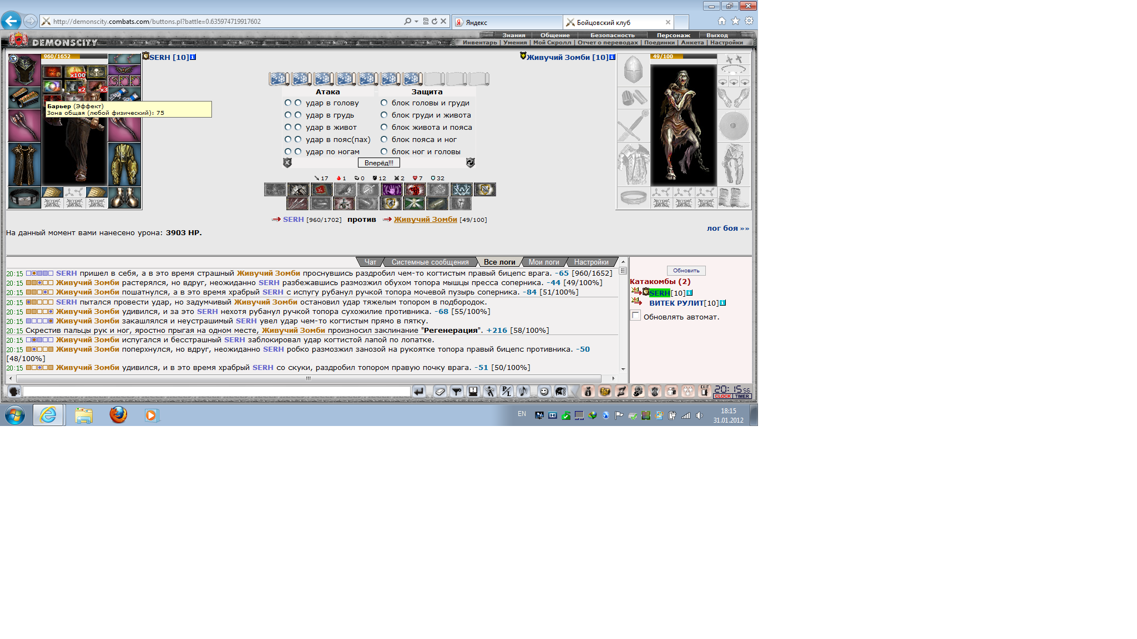The height and width of the screenshot is (639, 1137).
Task: Select first attack radio for 'удар по ногам'
Action: 288,151
